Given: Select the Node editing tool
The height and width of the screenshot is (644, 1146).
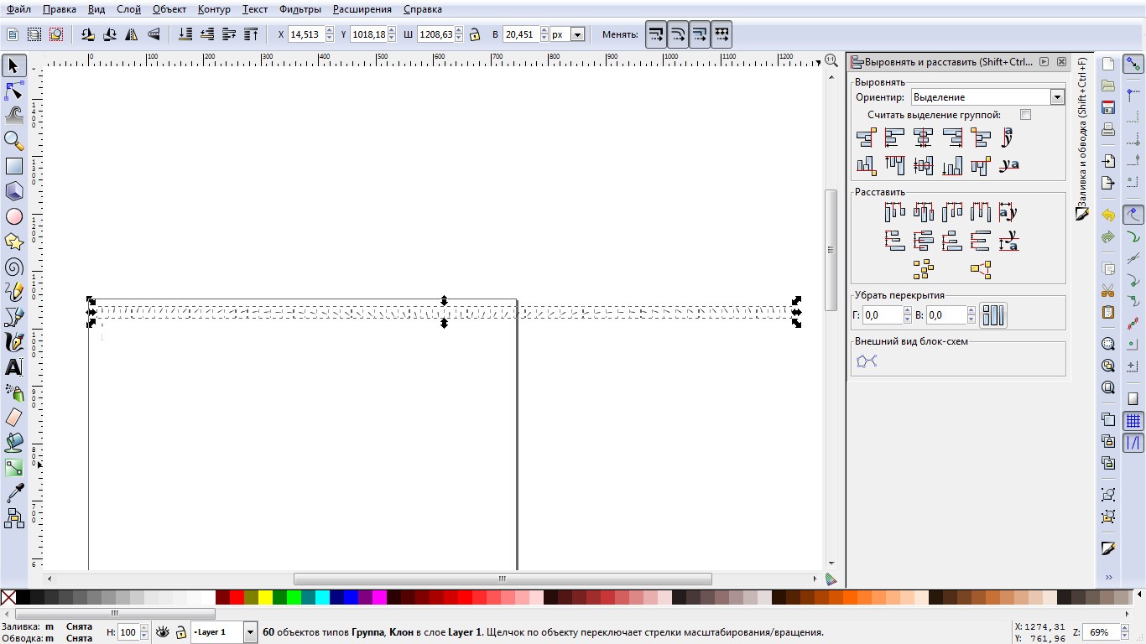Looking at the screenshot, I should (14, 91).
